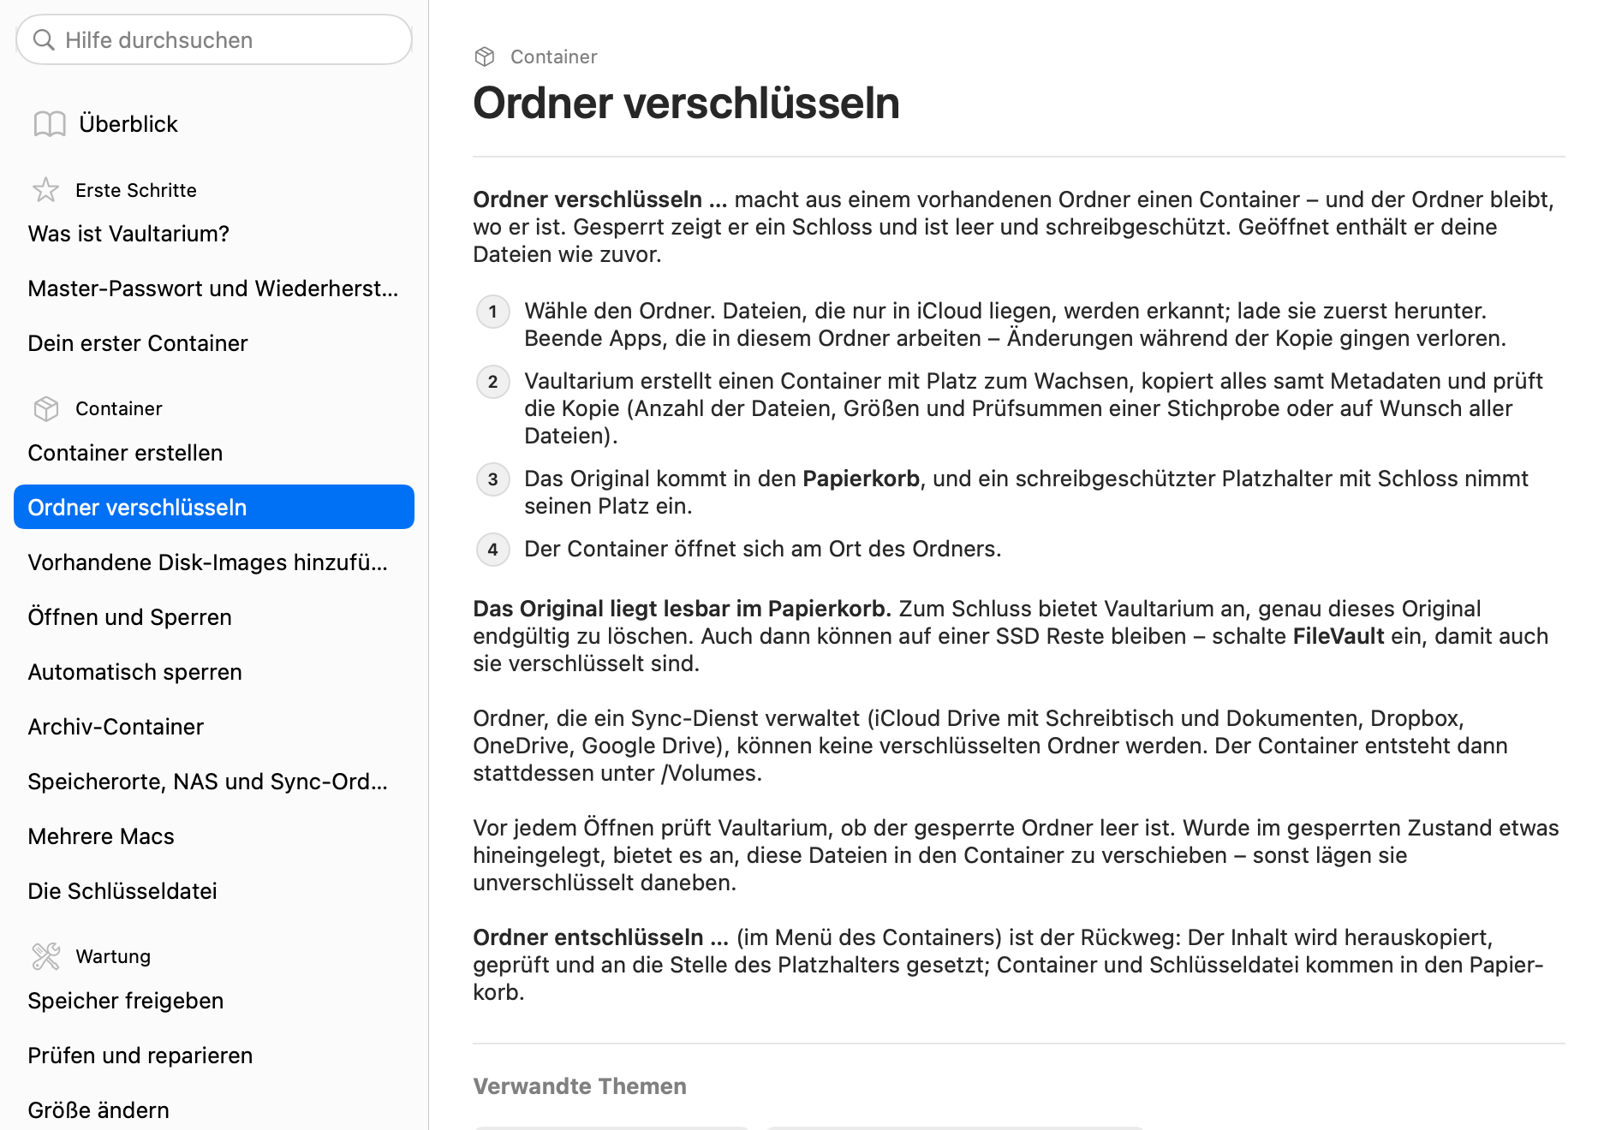Click the Verwandte Themen heading
Screen dimensions: 1610x1130
tap(580, 1086)
